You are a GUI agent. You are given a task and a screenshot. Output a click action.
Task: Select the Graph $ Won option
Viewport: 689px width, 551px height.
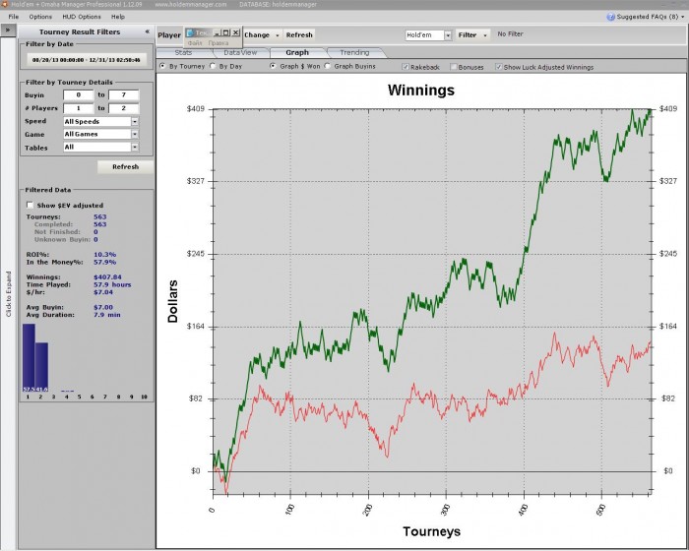click(x=273, y=66)
